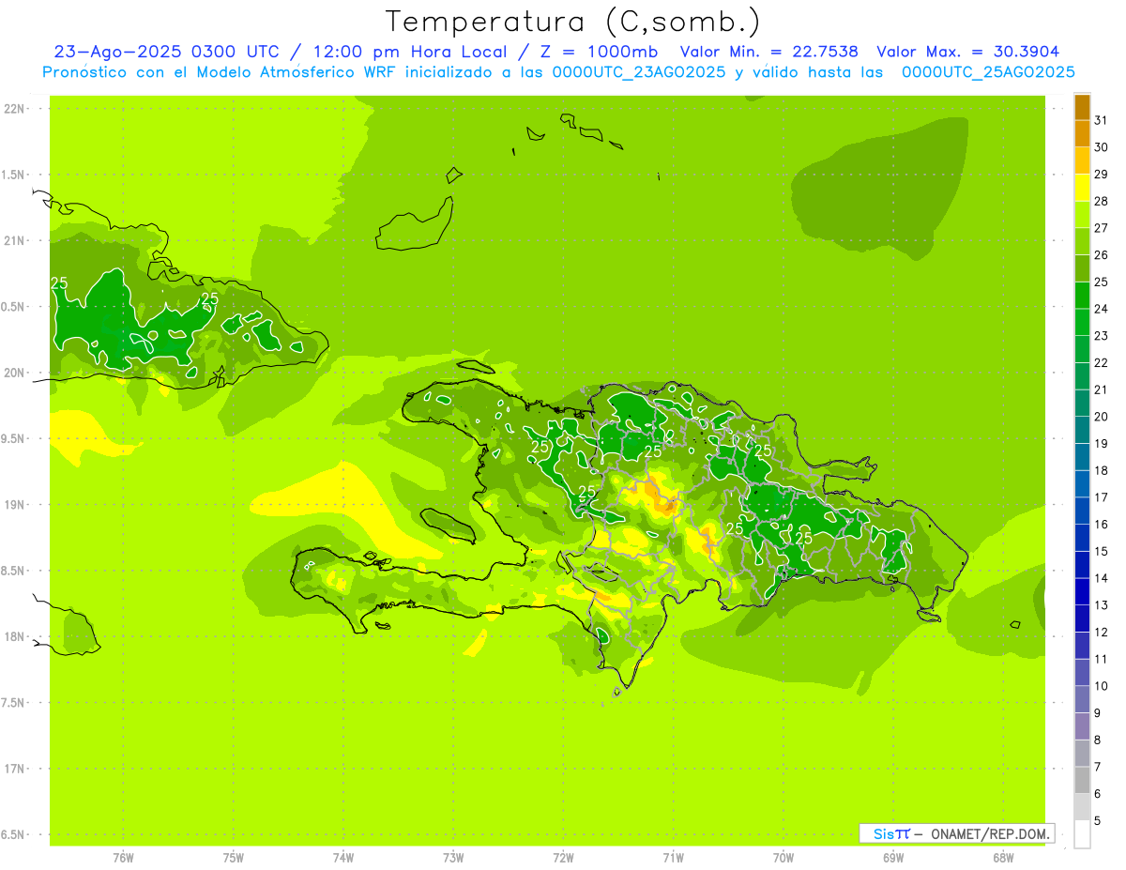Click the colorbar label '5'
1126x870 pixels.
point(1097,821)
